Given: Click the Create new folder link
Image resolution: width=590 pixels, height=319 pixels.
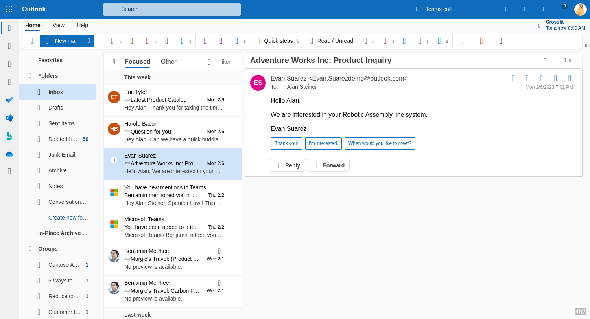Looking at the screenshot, I should [x=68, y=218].
